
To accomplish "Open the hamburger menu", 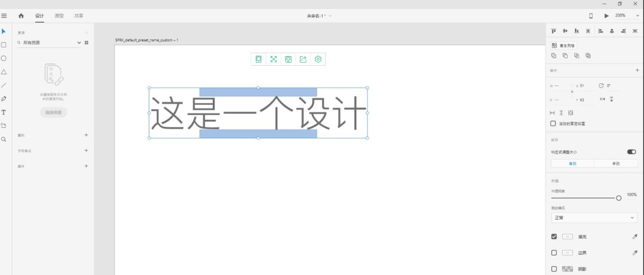I will [4, 15].
